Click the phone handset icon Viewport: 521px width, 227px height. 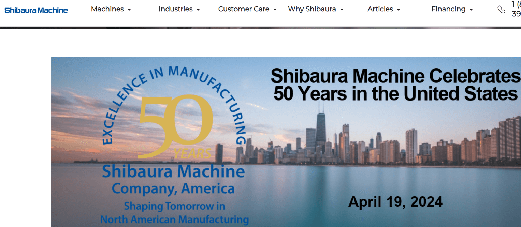pyautogui.click(x=501, y=10)
